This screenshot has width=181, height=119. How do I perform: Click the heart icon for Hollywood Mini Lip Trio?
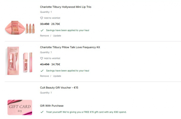point(42,18)
